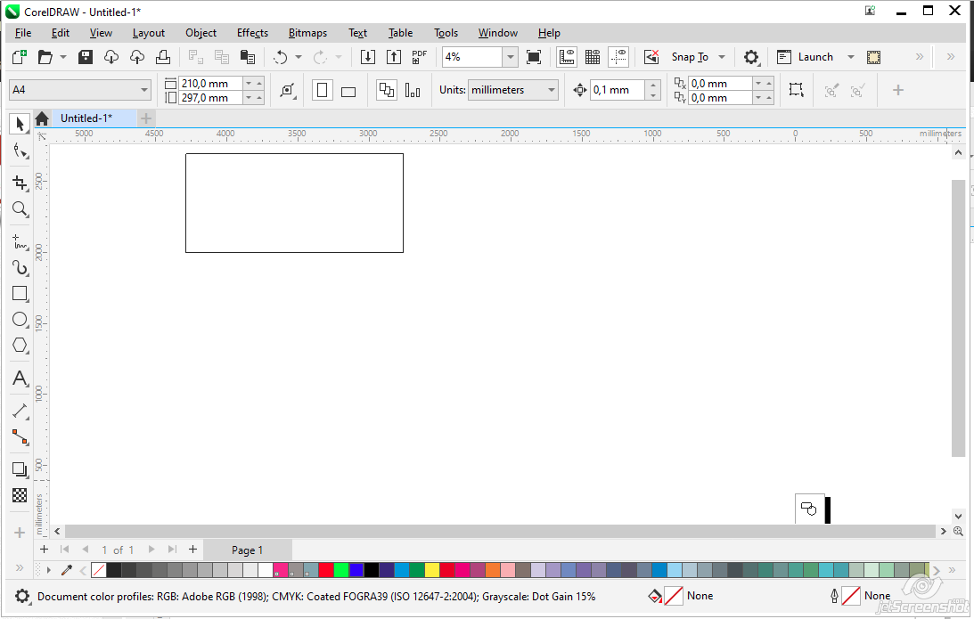Click the Launch button

814,57
